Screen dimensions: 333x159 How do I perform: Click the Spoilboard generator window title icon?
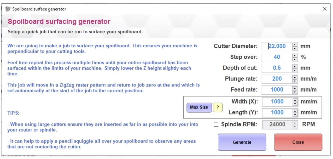tap(7, 9)
